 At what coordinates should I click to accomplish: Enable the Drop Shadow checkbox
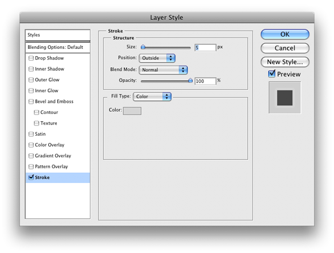[x=31, y=58]
